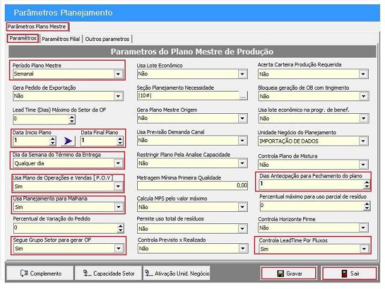Open Capacidade Setor settings
Screen dimensions: 385x289
tap(109, 273)
